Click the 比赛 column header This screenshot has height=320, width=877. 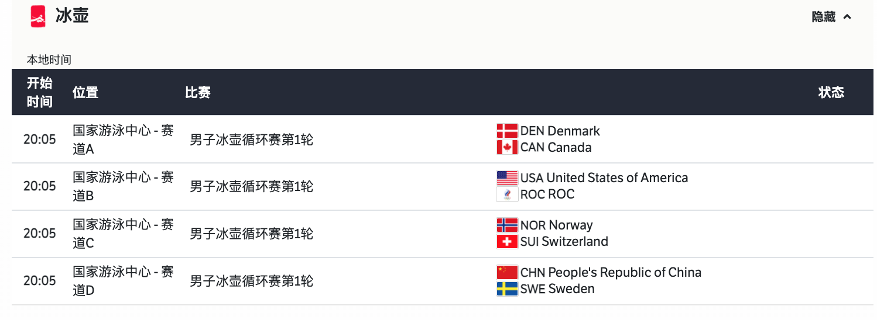(198, 92)
